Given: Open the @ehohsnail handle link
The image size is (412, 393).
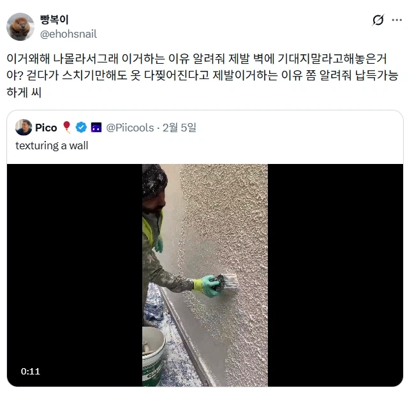Looking at the screenshot, I should 68,34.
